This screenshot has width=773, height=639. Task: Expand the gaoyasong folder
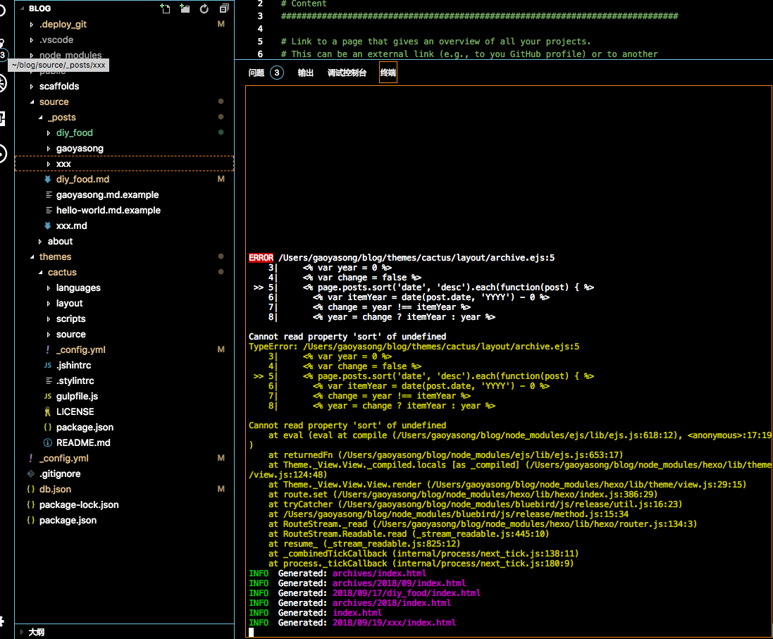click(x=49, y=149)
